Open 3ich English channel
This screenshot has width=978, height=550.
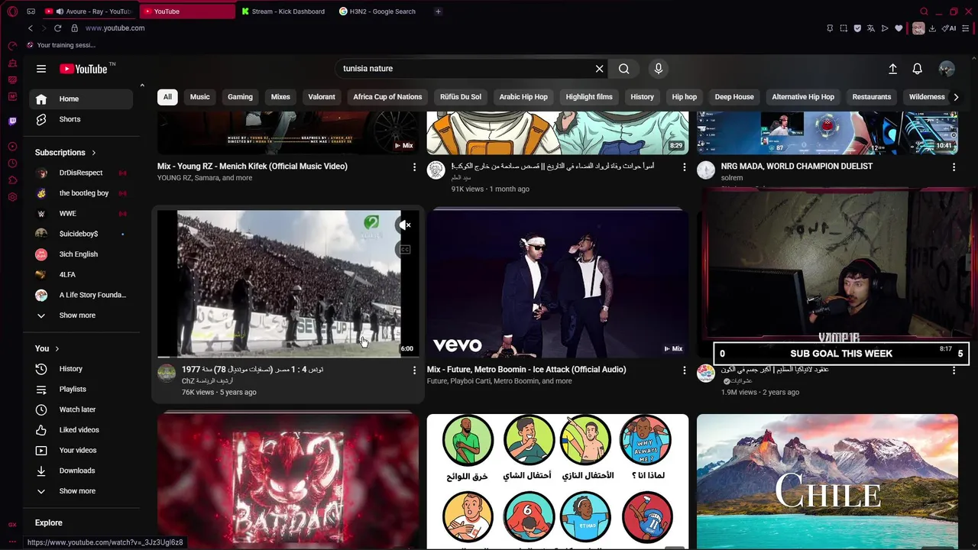click(81, 254)
